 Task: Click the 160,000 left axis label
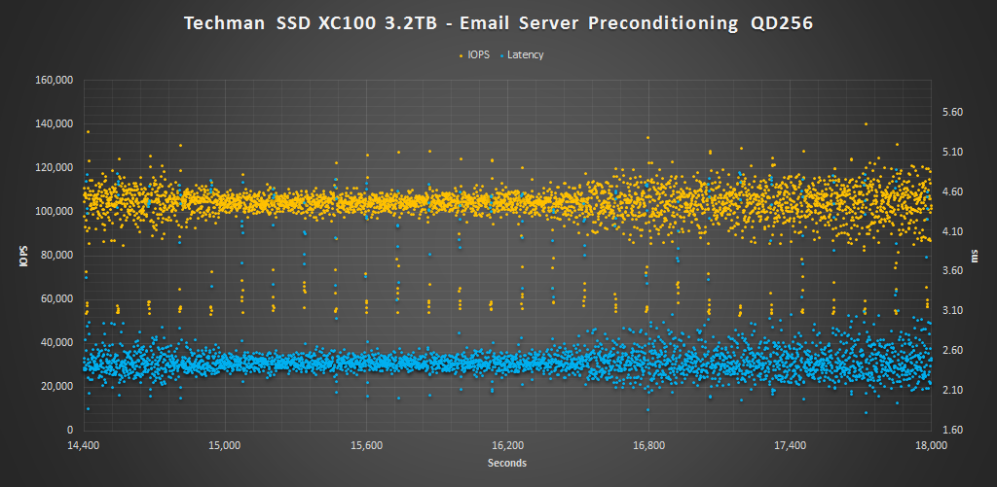click(x=56, y=80)
